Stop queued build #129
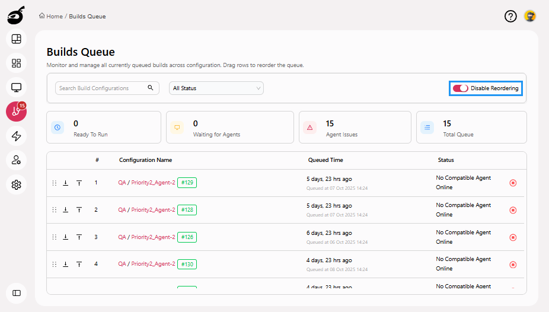This screenshot has height=312, width=549. coord(513,183)
